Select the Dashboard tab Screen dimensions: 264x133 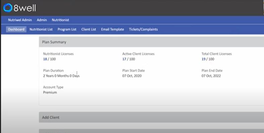pyautogui.click(x=16, y=29)
